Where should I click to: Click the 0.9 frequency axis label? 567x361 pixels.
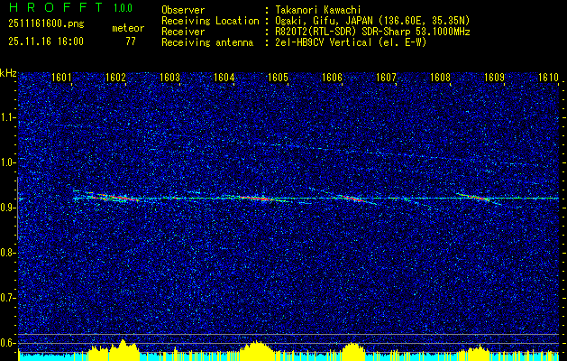coord(7,208)
